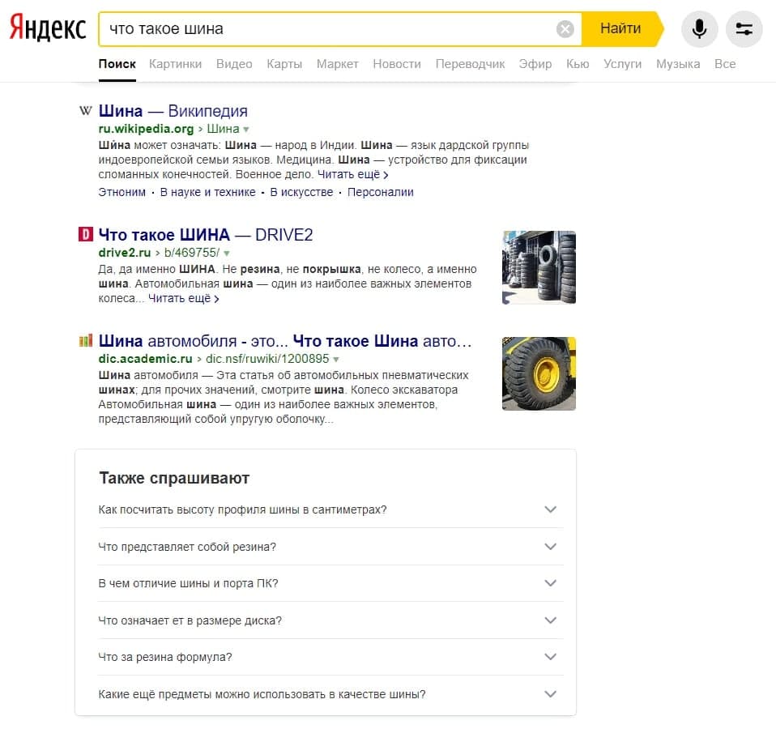Open the Этноним sitelink
This screenshot has width=776, height=729.
(x=122, y=192)
